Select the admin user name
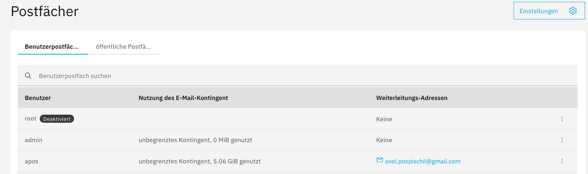Image resolution: width=588 pixels, height=174 pixels. point(34,140)
